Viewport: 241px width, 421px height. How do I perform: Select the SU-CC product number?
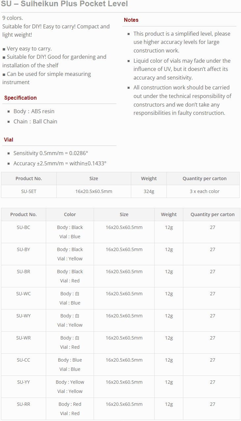click(23, 360)
